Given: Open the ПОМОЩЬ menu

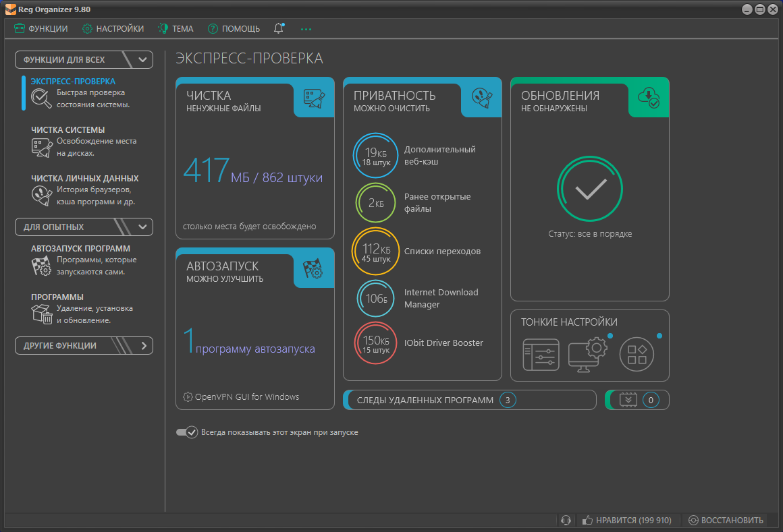Looking at the screenshot, I should (234, 29).
